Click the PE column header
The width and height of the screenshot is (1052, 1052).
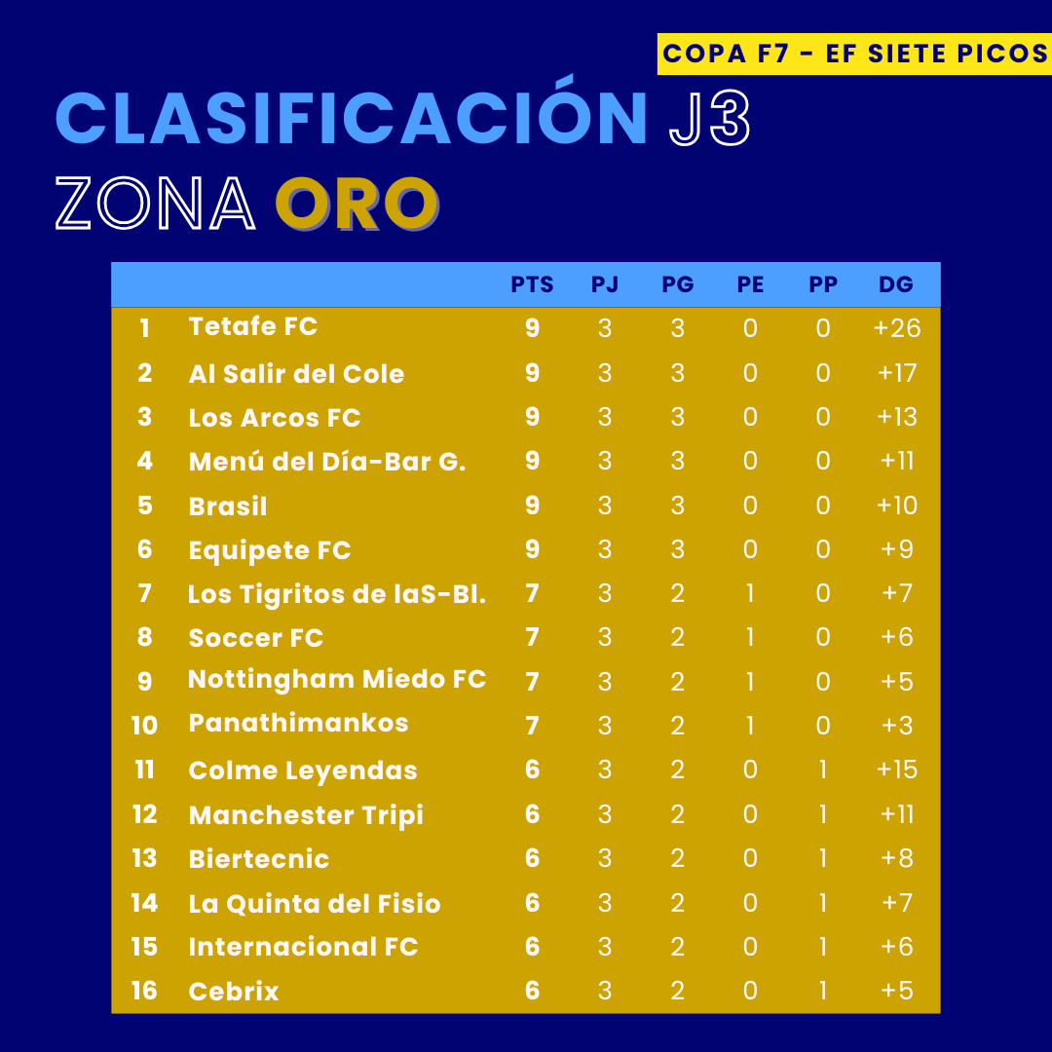pos(750,284)
